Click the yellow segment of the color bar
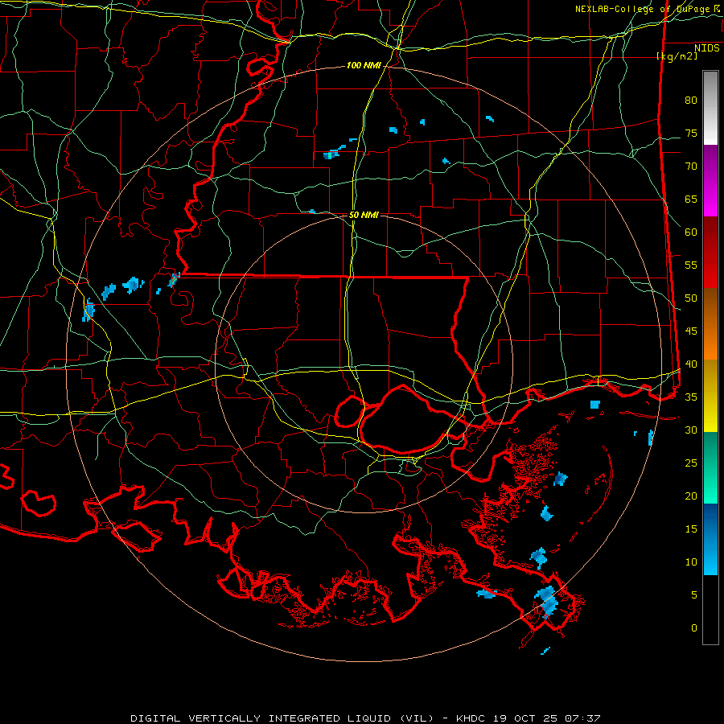Image resolution: width=724 pixels, height=724 pixels. point(710,396)
